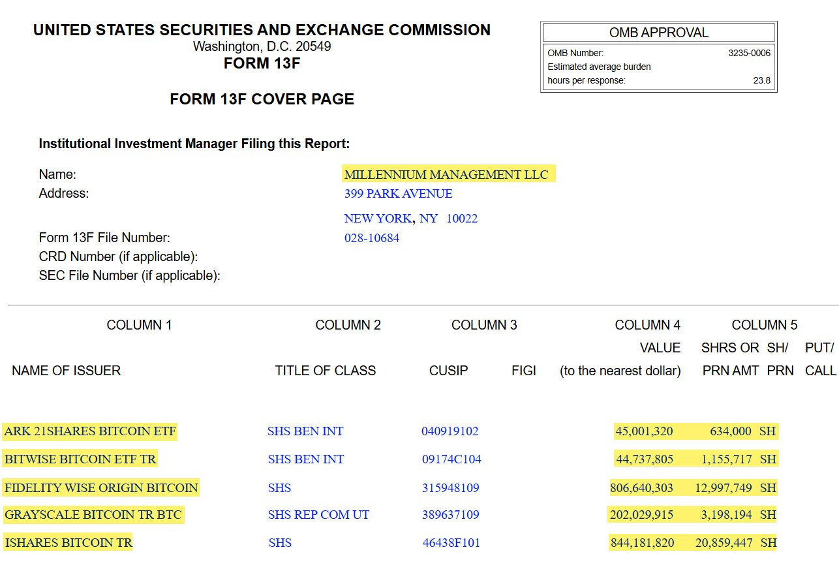Click the file number 028-10684
Image resolution: width=839 pixels, height=571 pixels.
pos(372,238)
